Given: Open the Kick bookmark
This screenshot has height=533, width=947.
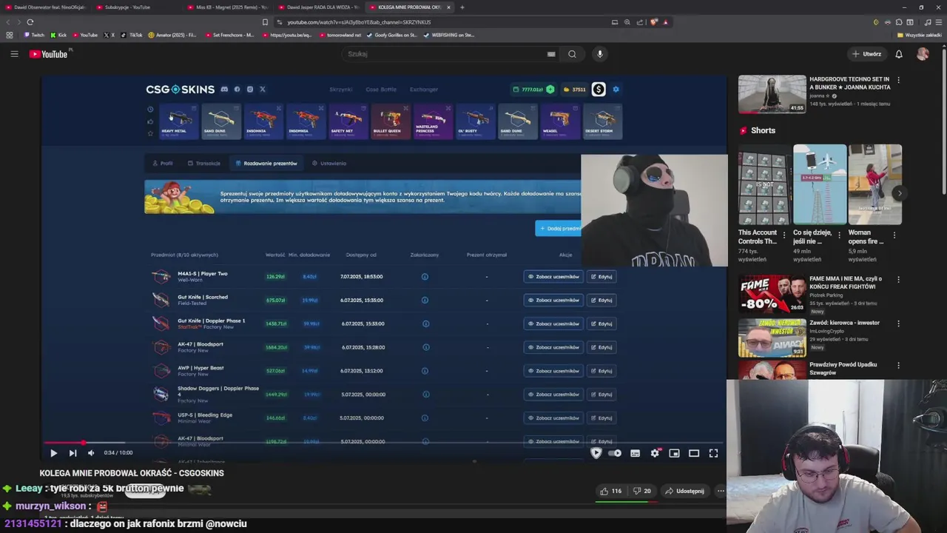Looking at the screenshot, I should point(58,35).
